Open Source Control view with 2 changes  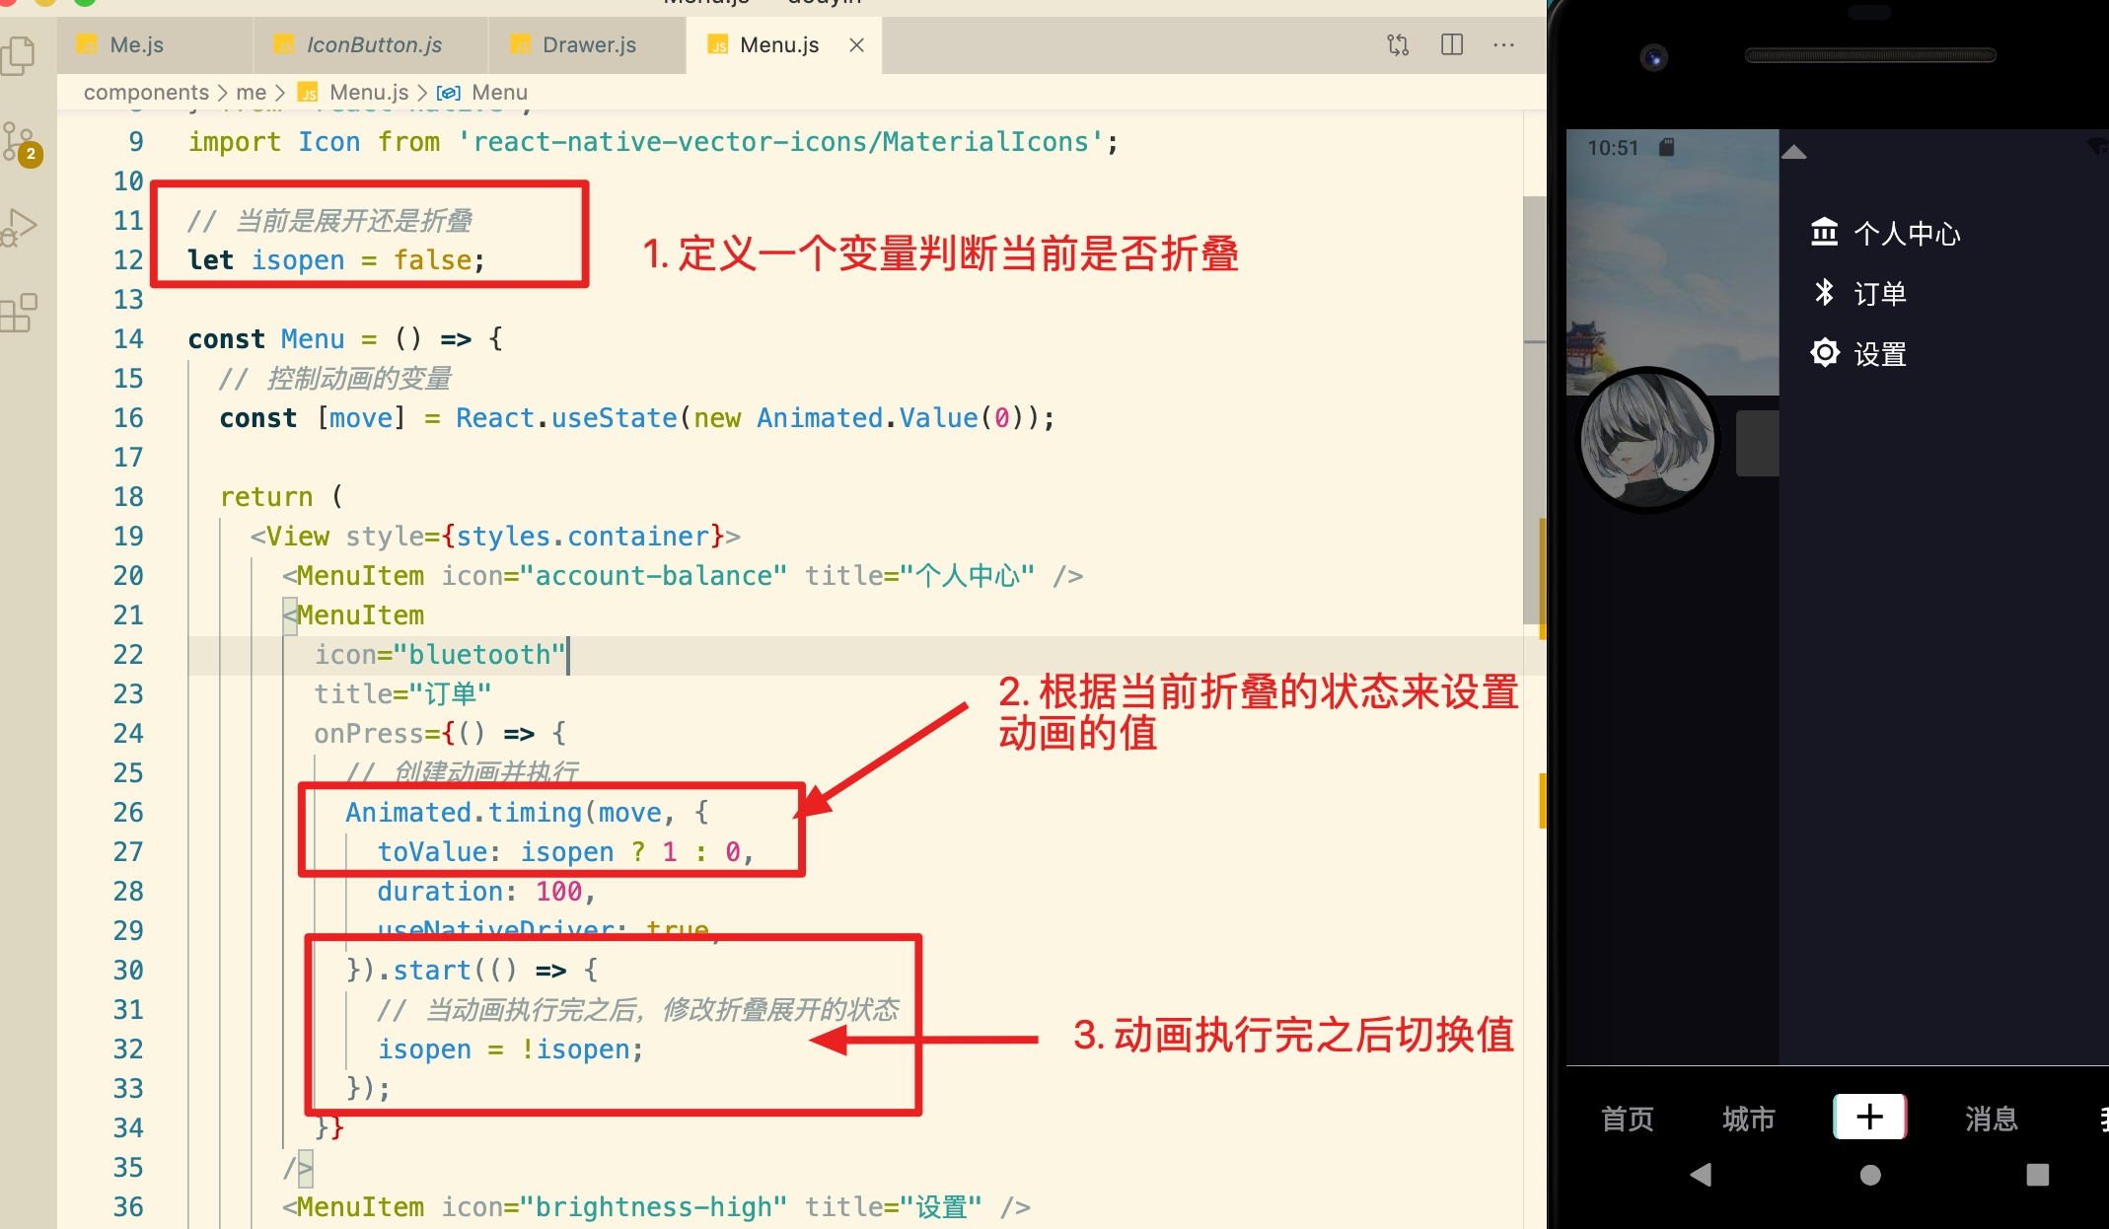pos(20,143)
